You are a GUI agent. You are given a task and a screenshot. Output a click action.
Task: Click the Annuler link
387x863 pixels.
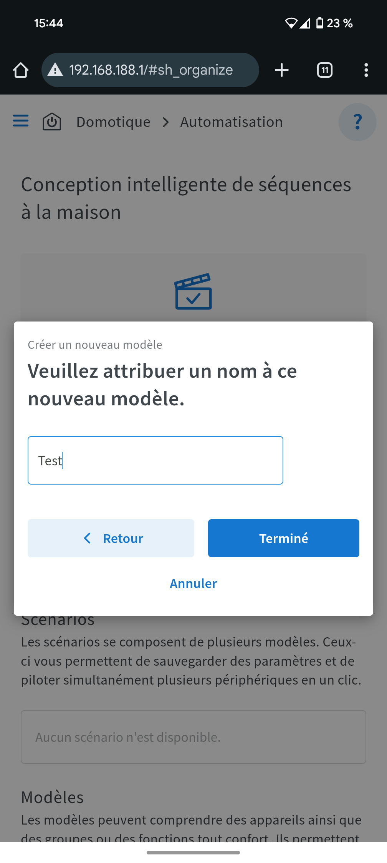pos(193,583)
